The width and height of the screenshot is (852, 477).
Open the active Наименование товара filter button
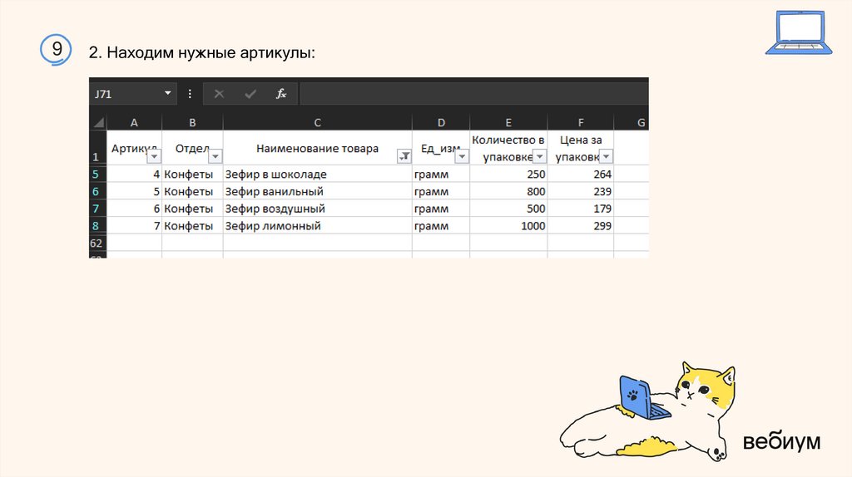pos(404,156)
